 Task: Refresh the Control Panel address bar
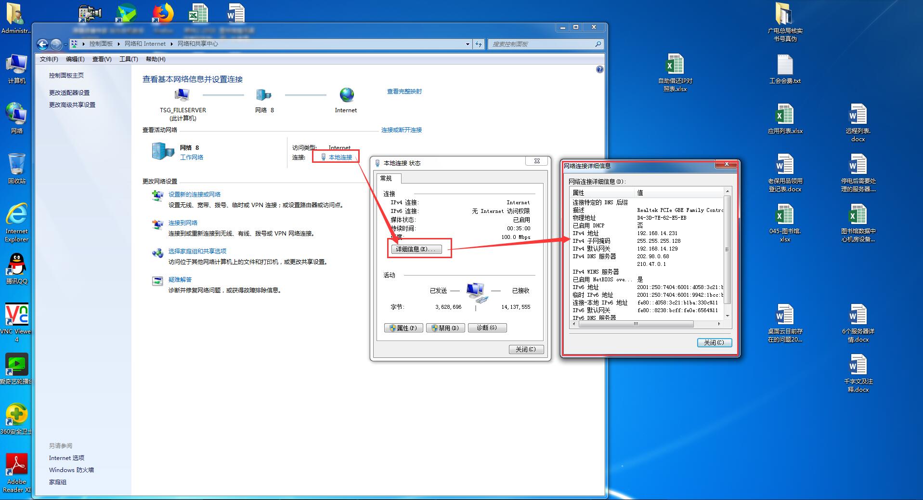(x=478, y=44)
